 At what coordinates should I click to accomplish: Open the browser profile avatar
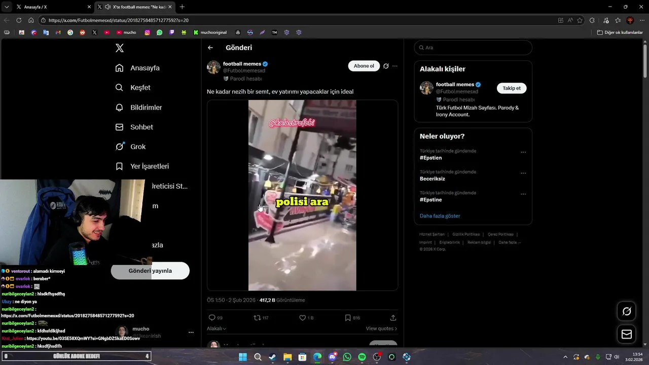630,20
